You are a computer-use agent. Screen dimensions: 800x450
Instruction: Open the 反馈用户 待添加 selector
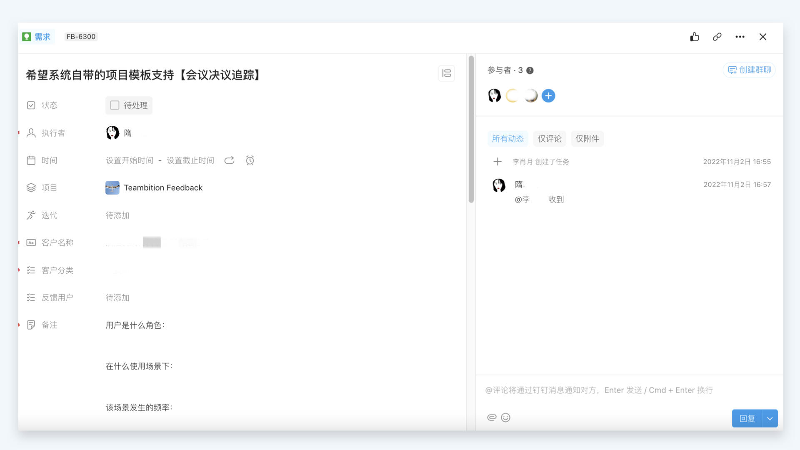point(117,298)
